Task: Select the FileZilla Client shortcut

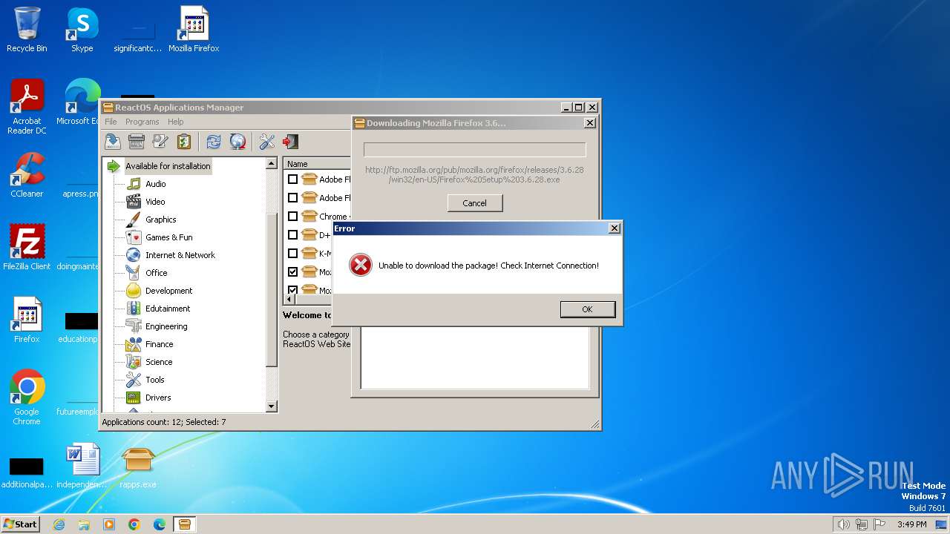Action: pos(27,248)
